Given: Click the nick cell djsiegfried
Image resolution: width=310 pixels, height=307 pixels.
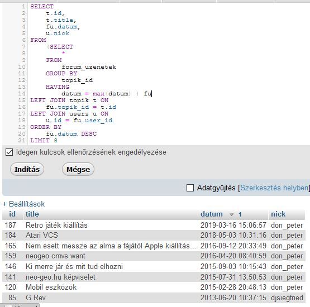Looking at the screenshot, I should (287, 298).
